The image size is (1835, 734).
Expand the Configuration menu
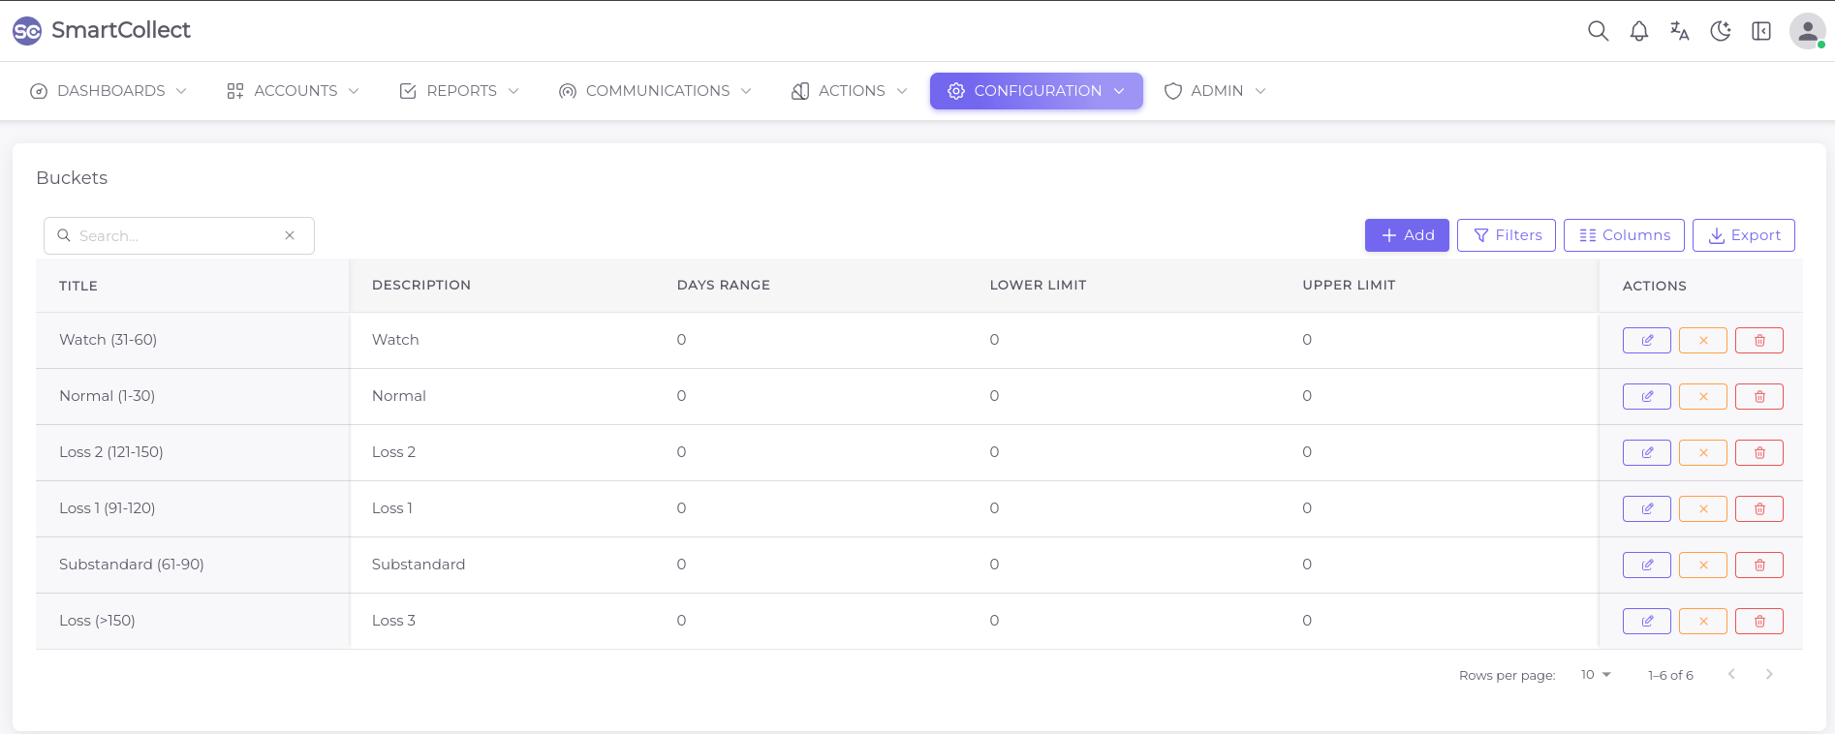1036,91
